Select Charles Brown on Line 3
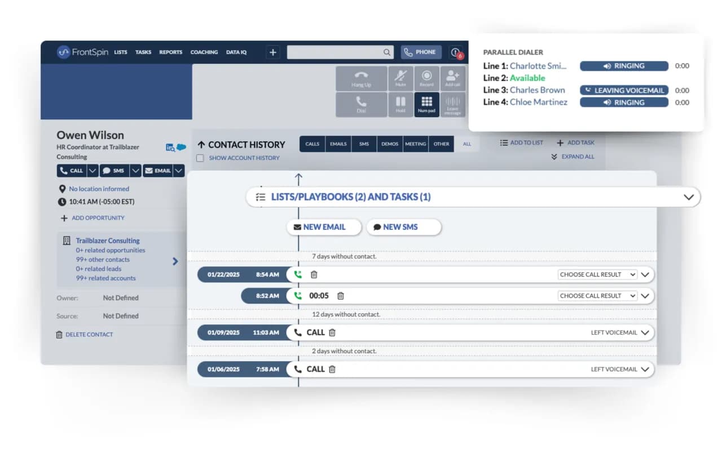This screenshot has height=458, width=722. [537, 90]
